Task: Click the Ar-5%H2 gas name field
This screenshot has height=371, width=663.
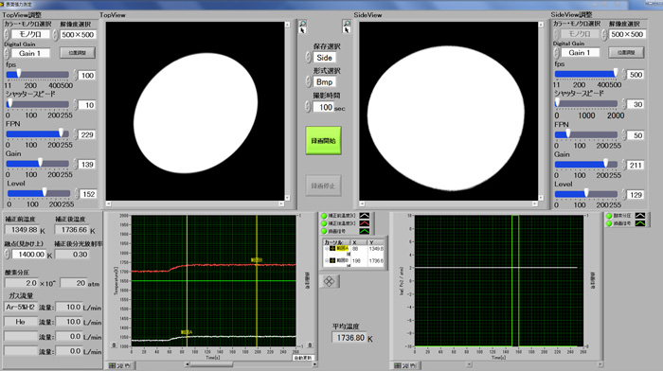Action: [x=21, y=307]
